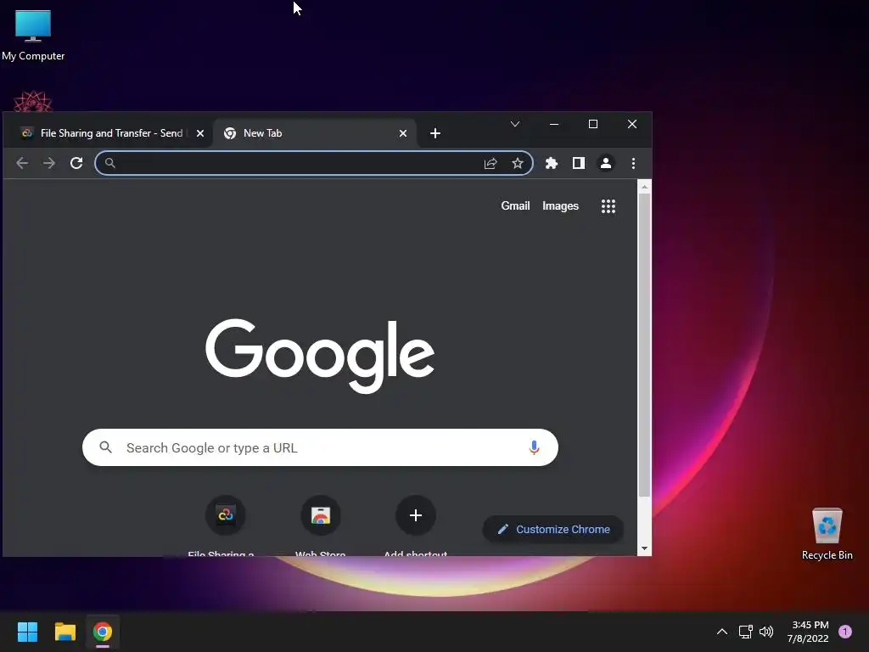Screen dimensions: 869x652
Task: Click the scrollbar down arrow
Action: (644, 548)
